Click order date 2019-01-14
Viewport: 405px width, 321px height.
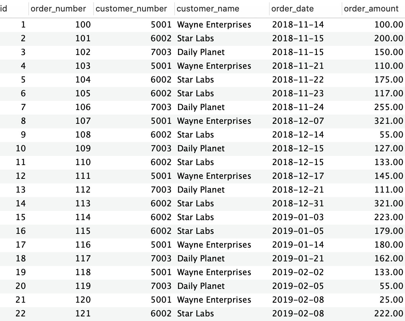coord(298,245)
